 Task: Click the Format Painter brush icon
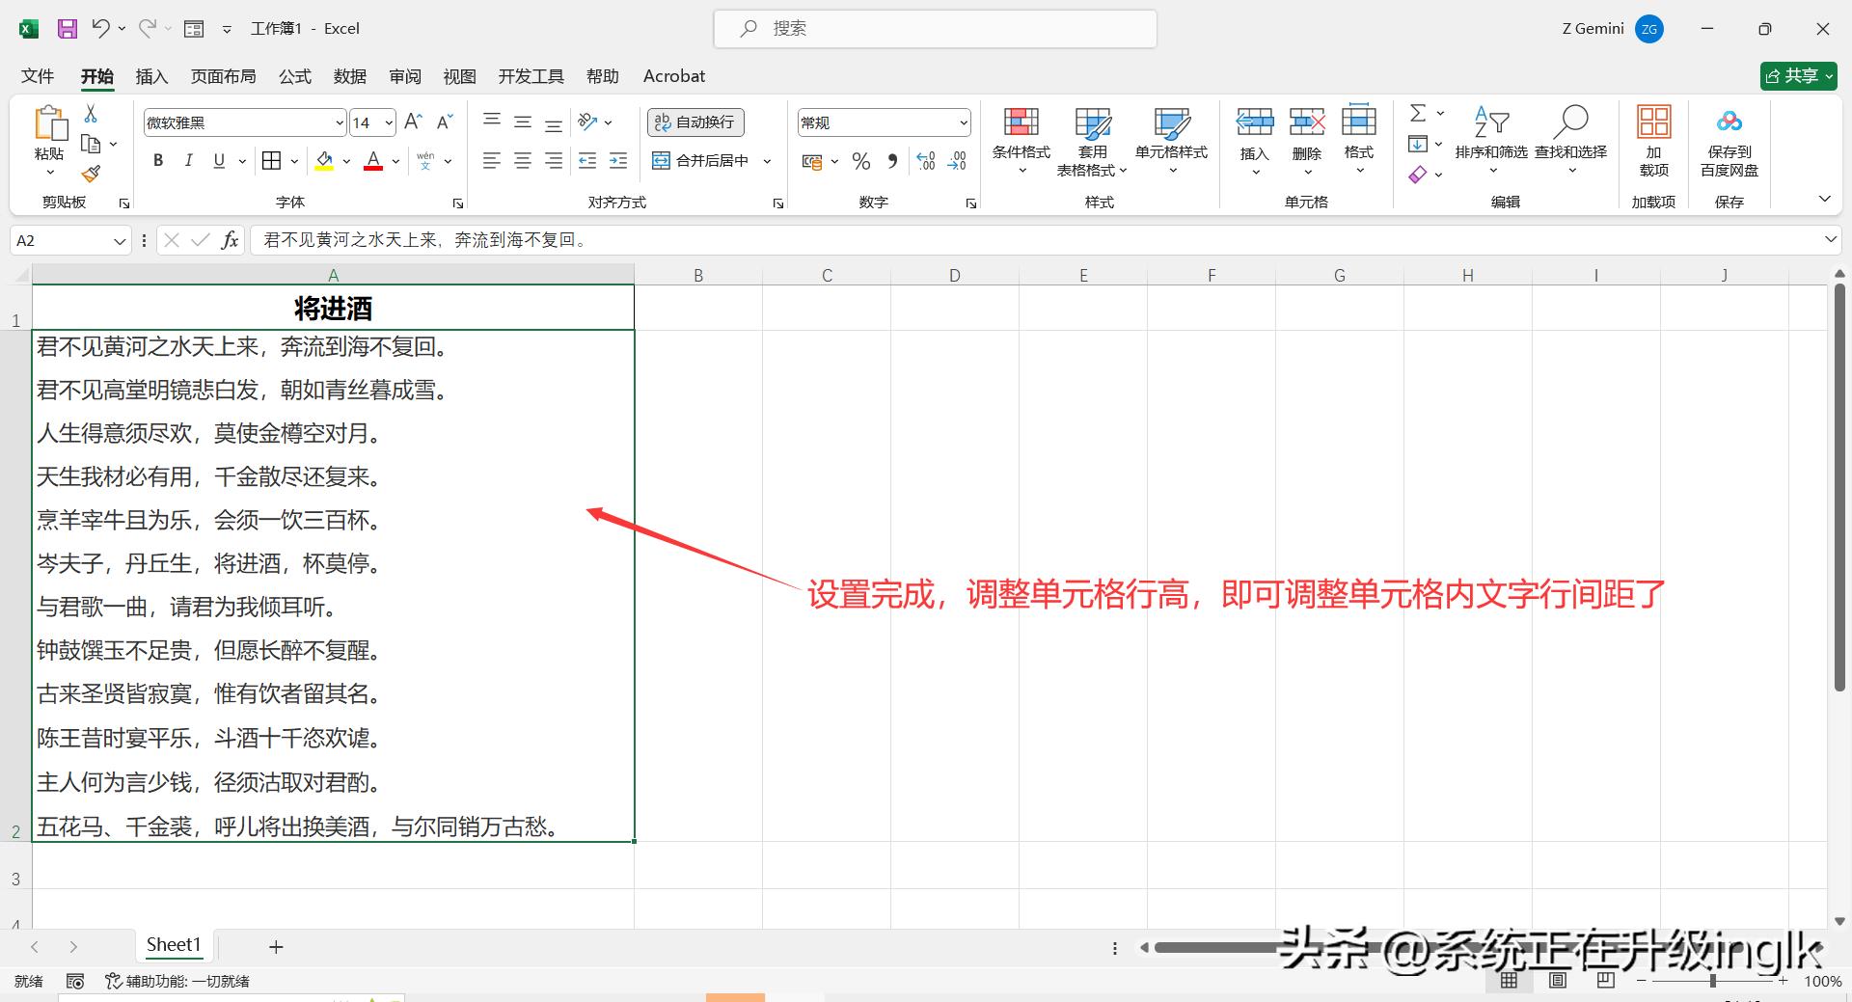tap(90, 174)
